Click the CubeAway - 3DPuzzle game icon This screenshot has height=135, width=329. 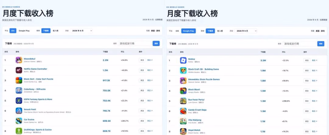[x=19, y=90]
